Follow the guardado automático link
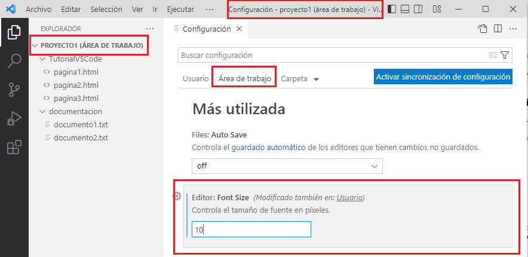The image size is (528, 257). pos(268,148)
